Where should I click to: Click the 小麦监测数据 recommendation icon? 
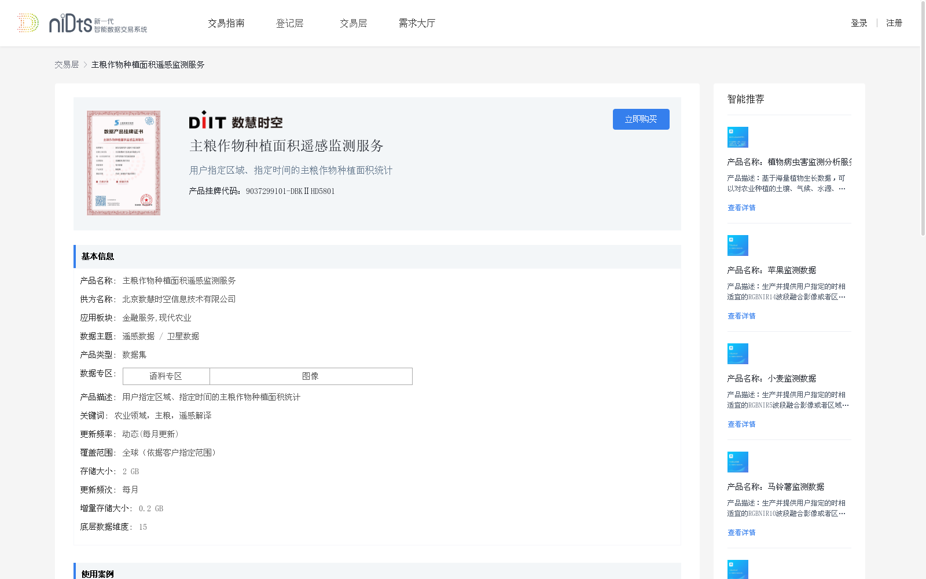click(x=738, y=354)
